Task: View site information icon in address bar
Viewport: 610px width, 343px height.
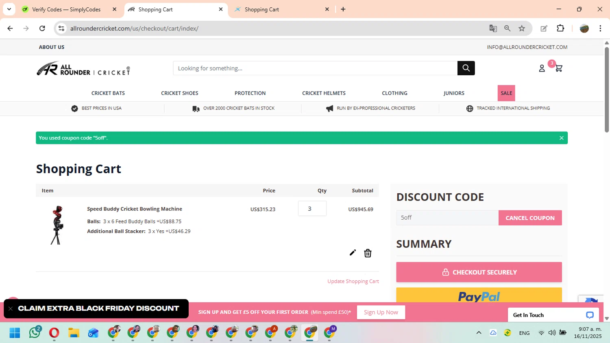Action: coord(61,28)
